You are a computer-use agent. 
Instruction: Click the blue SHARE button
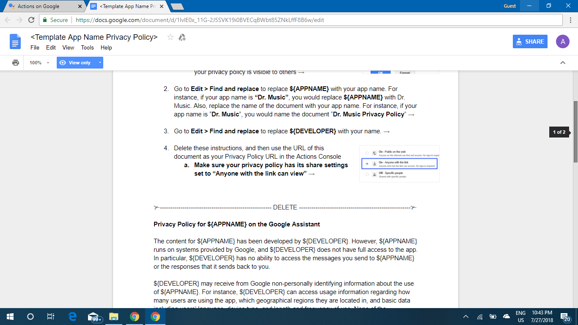coord(530,41)
